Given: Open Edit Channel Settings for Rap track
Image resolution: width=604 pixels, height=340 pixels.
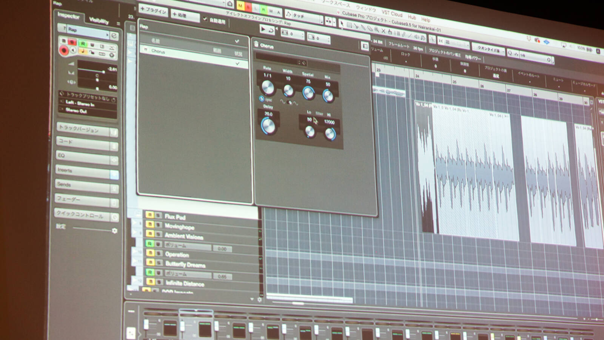Looking at the screenshot, I should click(x=114, y=36).
